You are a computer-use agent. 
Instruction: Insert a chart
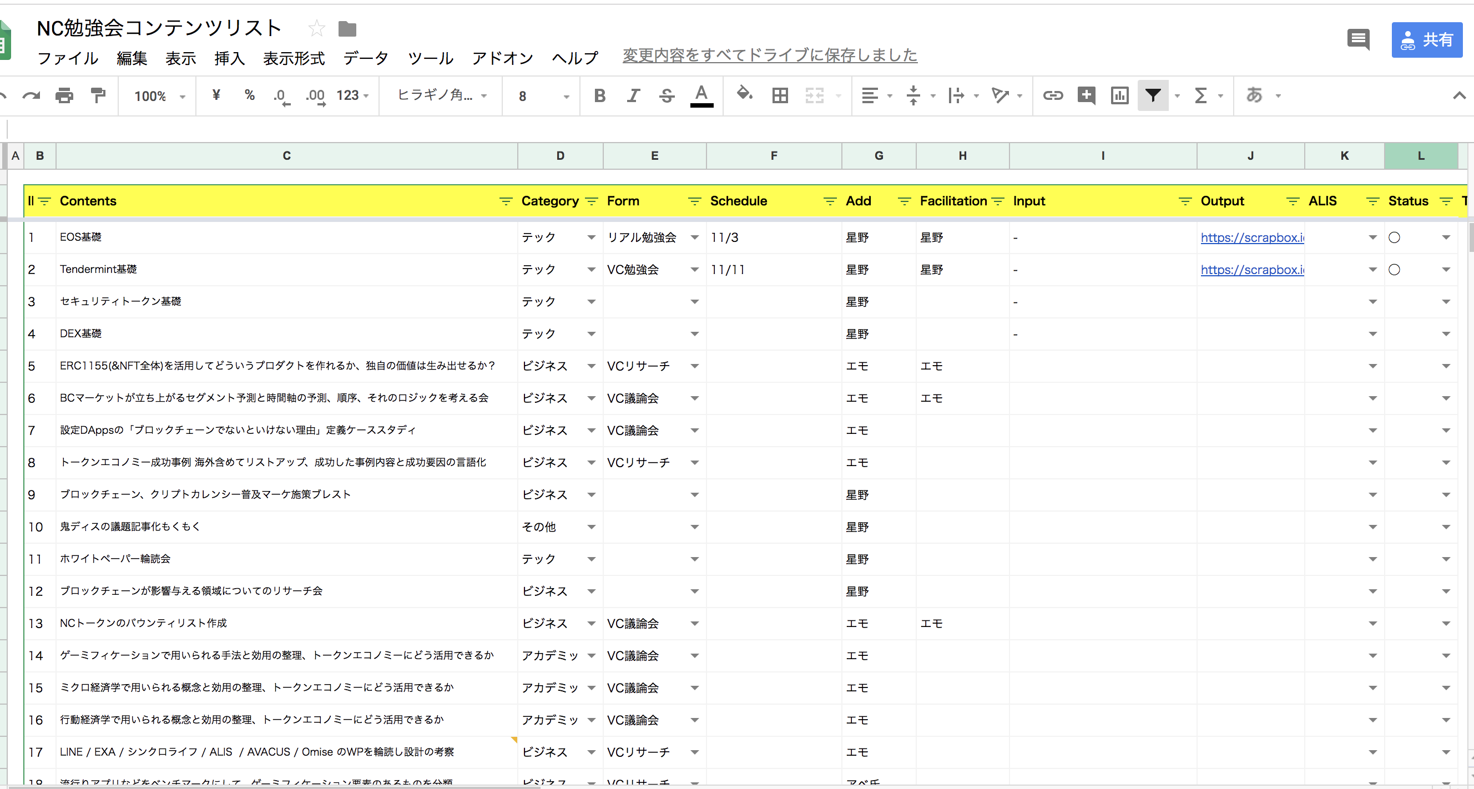[1119, 95]
